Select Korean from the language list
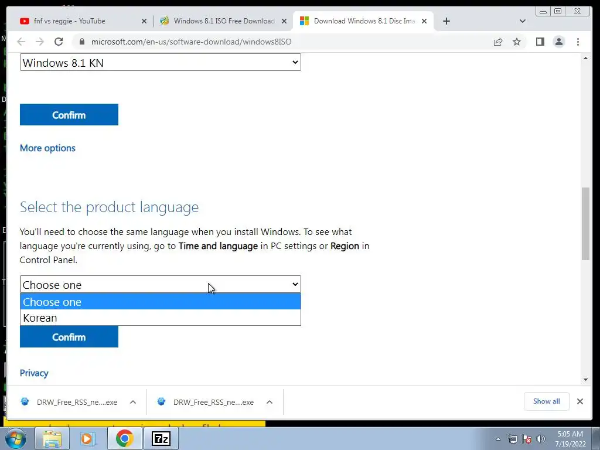 point(161,318)
